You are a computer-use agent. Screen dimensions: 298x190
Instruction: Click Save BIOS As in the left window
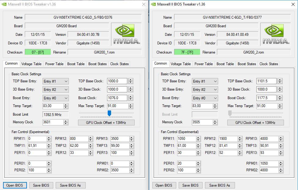point(70,185)
